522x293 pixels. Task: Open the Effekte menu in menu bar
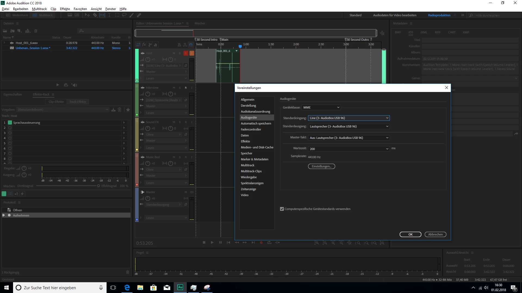tap(65, 9)
